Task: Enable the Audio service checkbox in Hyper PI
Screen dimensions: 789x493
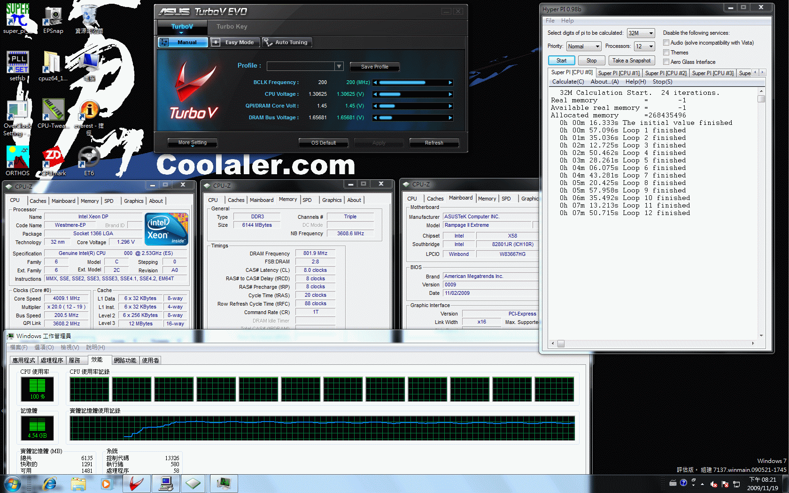Action: pyautogui.click(x=666, y=43)
